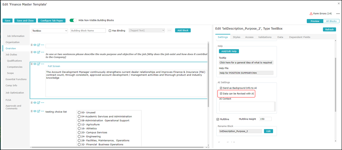Open the TextBox block type dropdown
Screen dimensions: 342x150
point(50,31)
